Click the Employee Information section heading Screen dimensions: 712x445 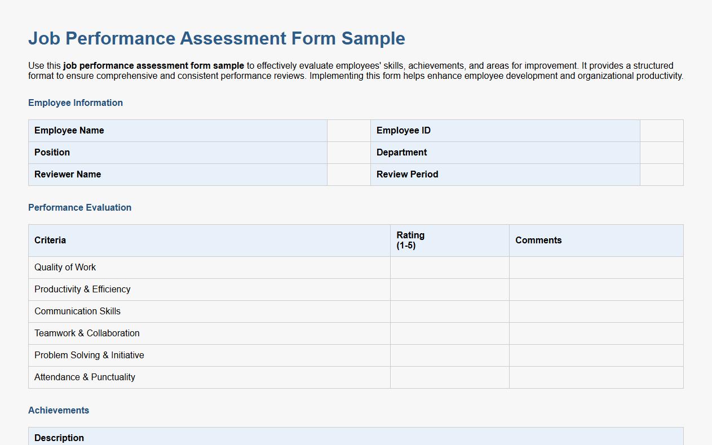pyautogui.click(x=75, y=103)
